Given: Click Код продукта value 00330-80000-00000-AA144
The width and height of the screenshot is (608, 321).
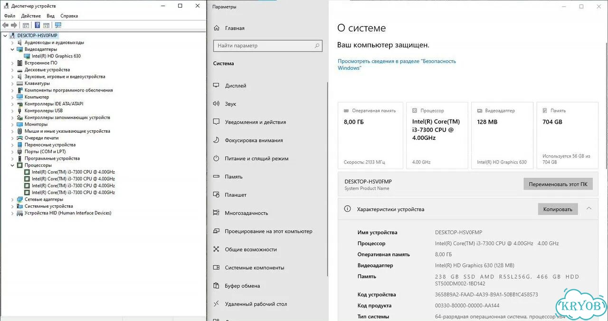Looking at the screenshot, I should tap(467, 306).
